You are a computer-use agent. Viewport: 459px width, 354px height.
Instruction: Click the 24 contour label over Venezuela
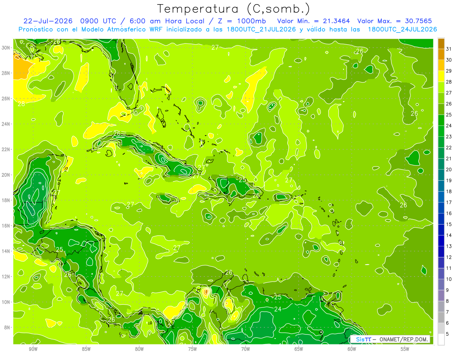click(278, 309)
